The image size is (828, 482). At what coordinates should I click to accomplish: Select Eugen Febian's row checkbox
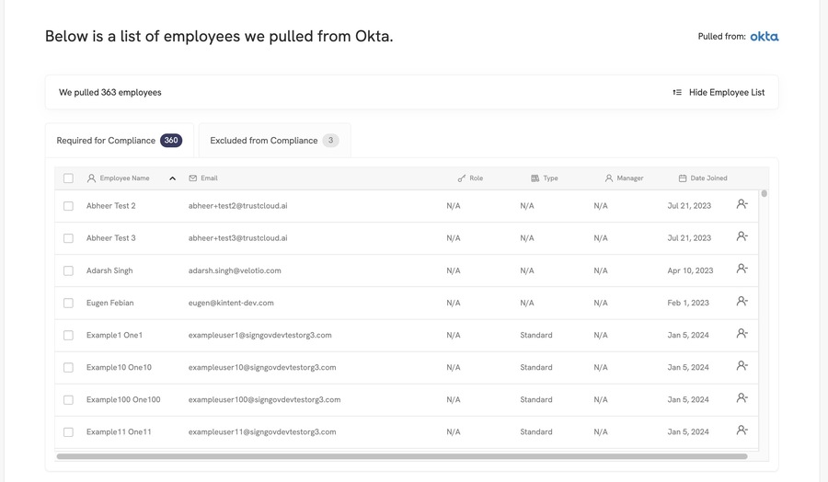(68, 303)
